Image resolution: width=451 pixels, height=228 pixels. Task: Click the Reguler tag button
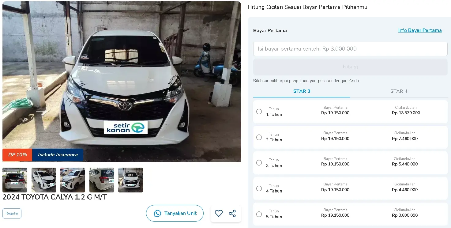[12, 213]
